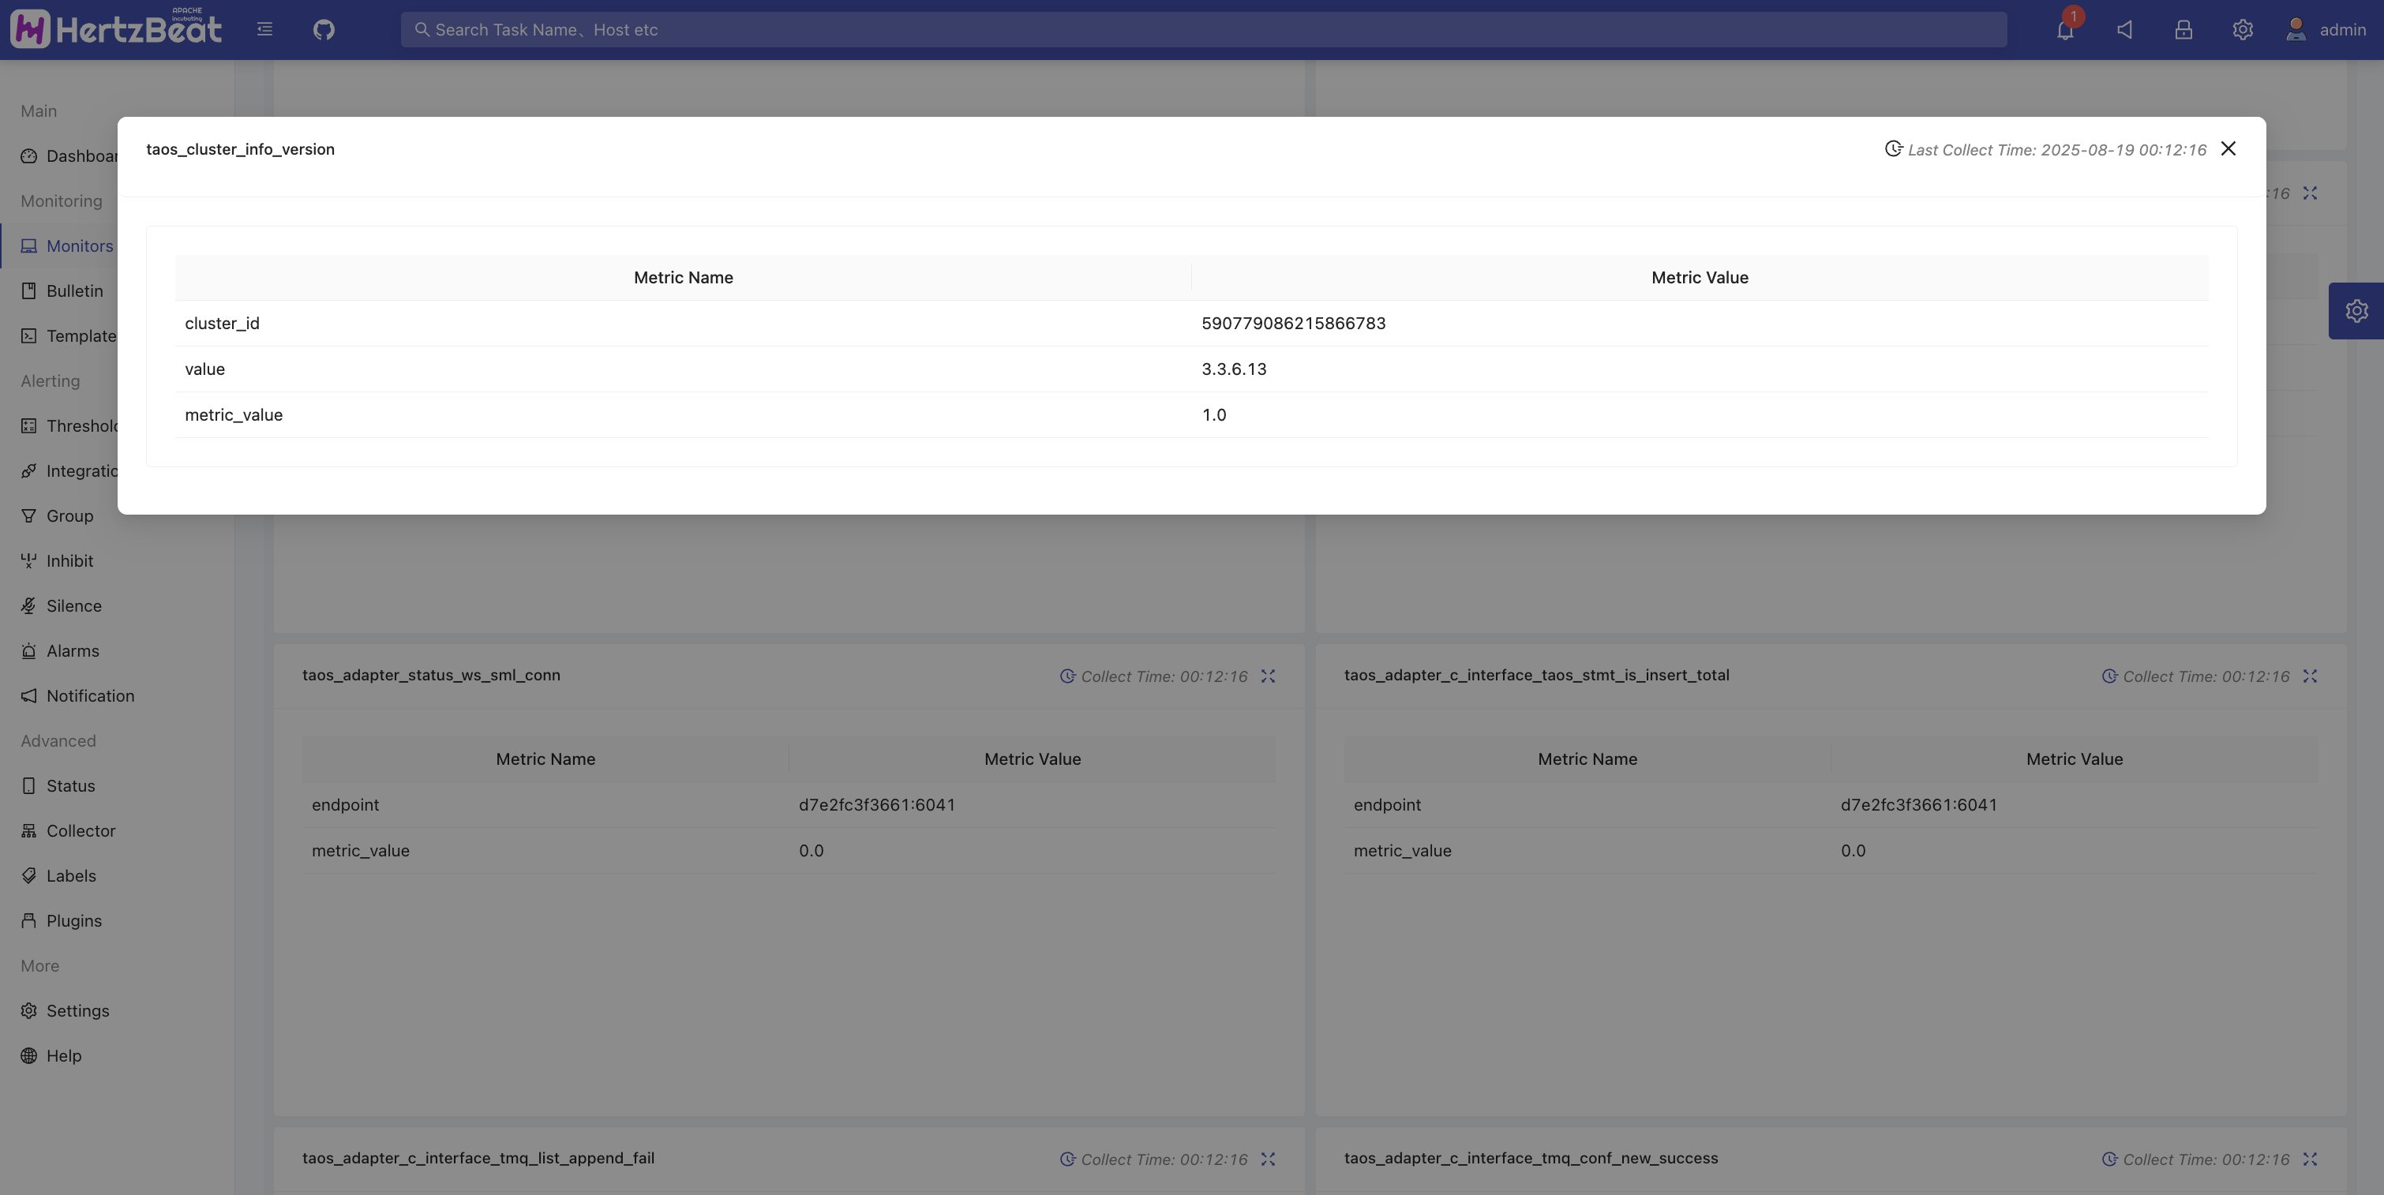Close the taos_cluster_info_version dialog

click(x=2228, y=149)
